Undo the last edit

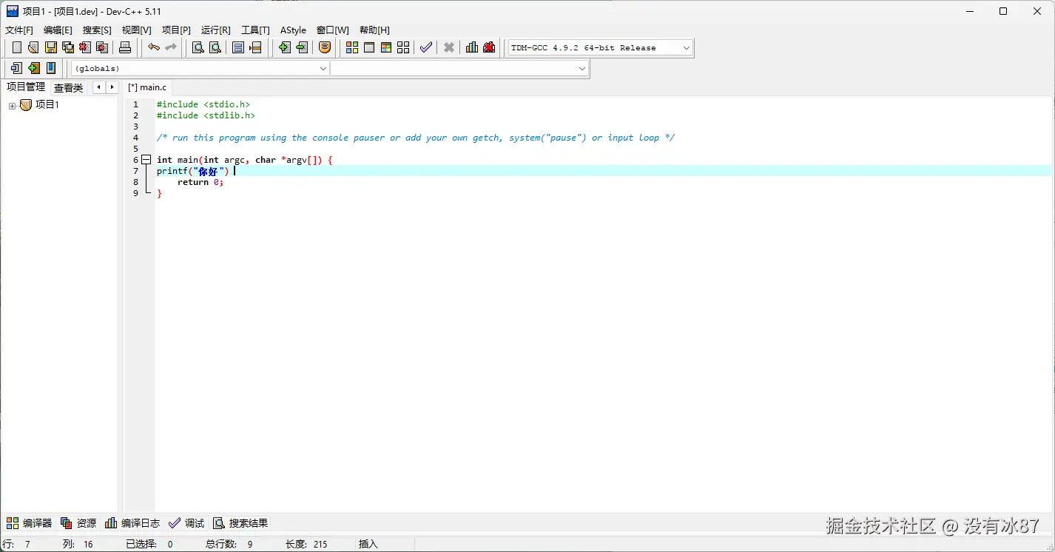[x=154, y=47]
